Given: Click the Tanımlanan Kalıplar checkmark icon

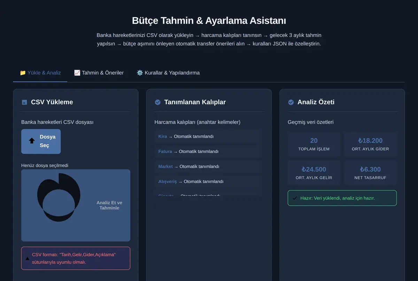Looking at the screenshot, I should [x=157, y=102].
